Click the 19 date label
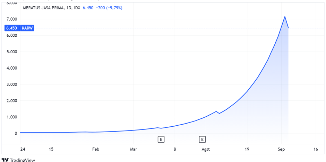Image resolution: width=326 pixels, height=162 pixels. [247, 149]
